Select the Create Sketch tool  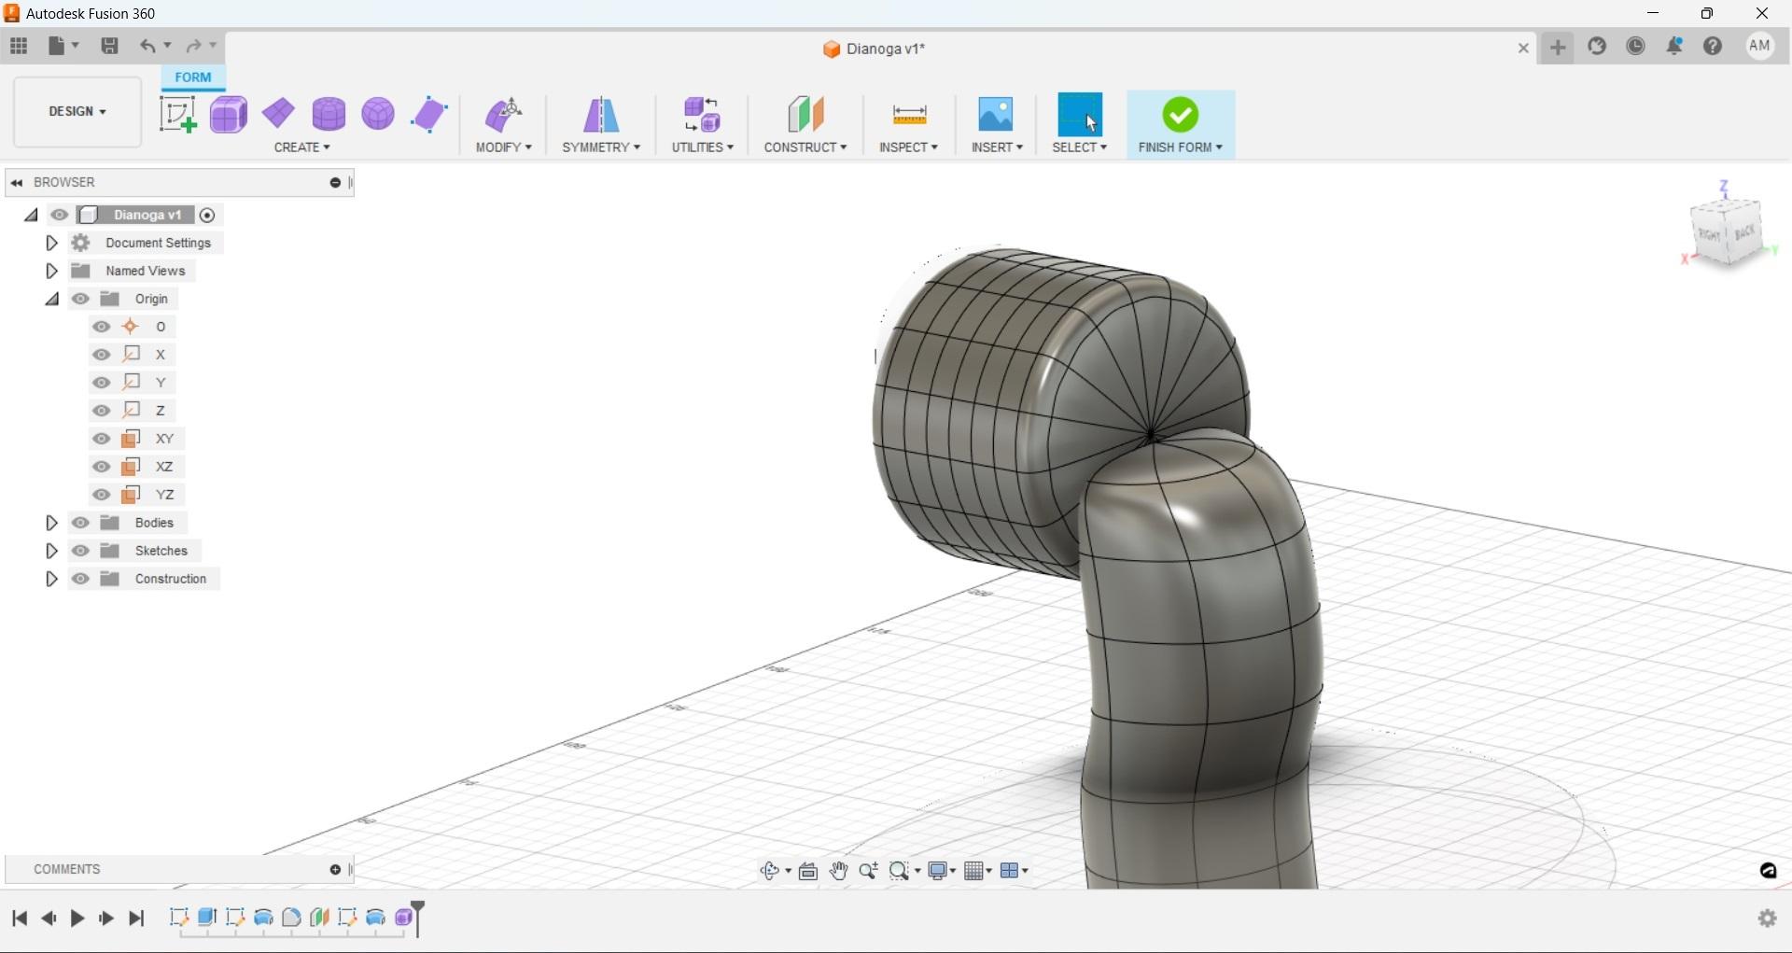tap(177, 114)
